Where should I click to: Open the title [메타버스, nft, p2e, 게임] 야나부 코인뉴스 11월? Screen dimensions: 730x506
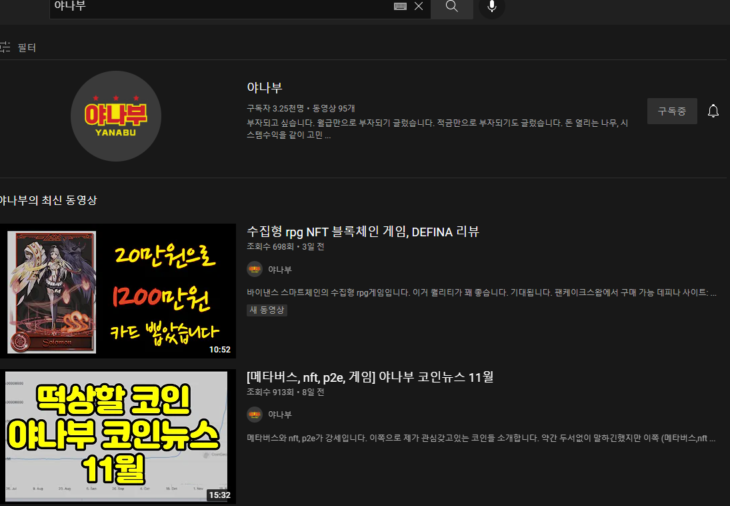point(370,376)
